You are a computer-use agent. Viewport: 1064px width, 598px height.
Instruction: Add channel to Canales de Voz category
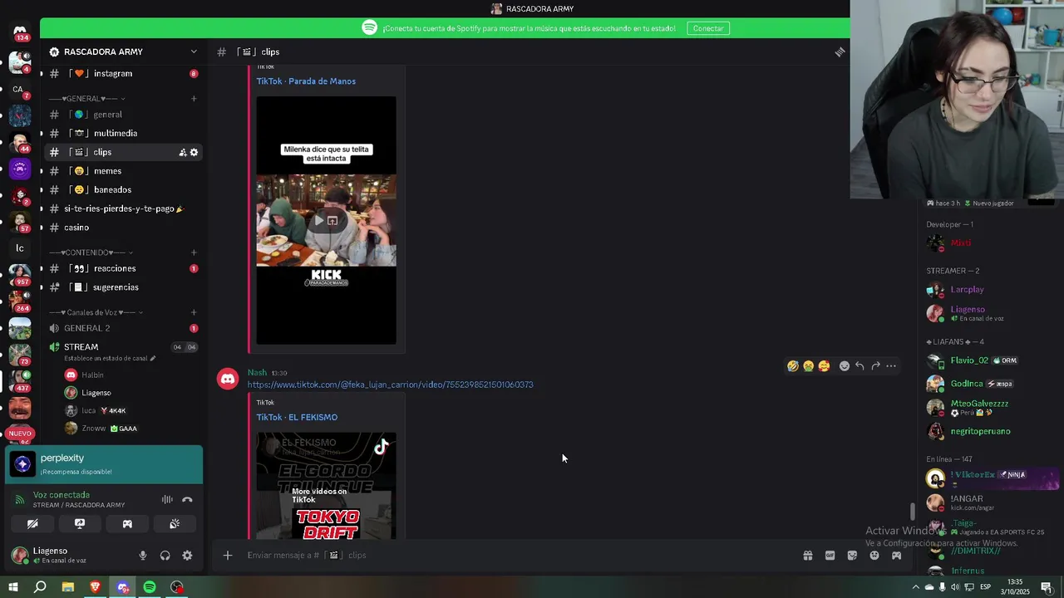194,313
